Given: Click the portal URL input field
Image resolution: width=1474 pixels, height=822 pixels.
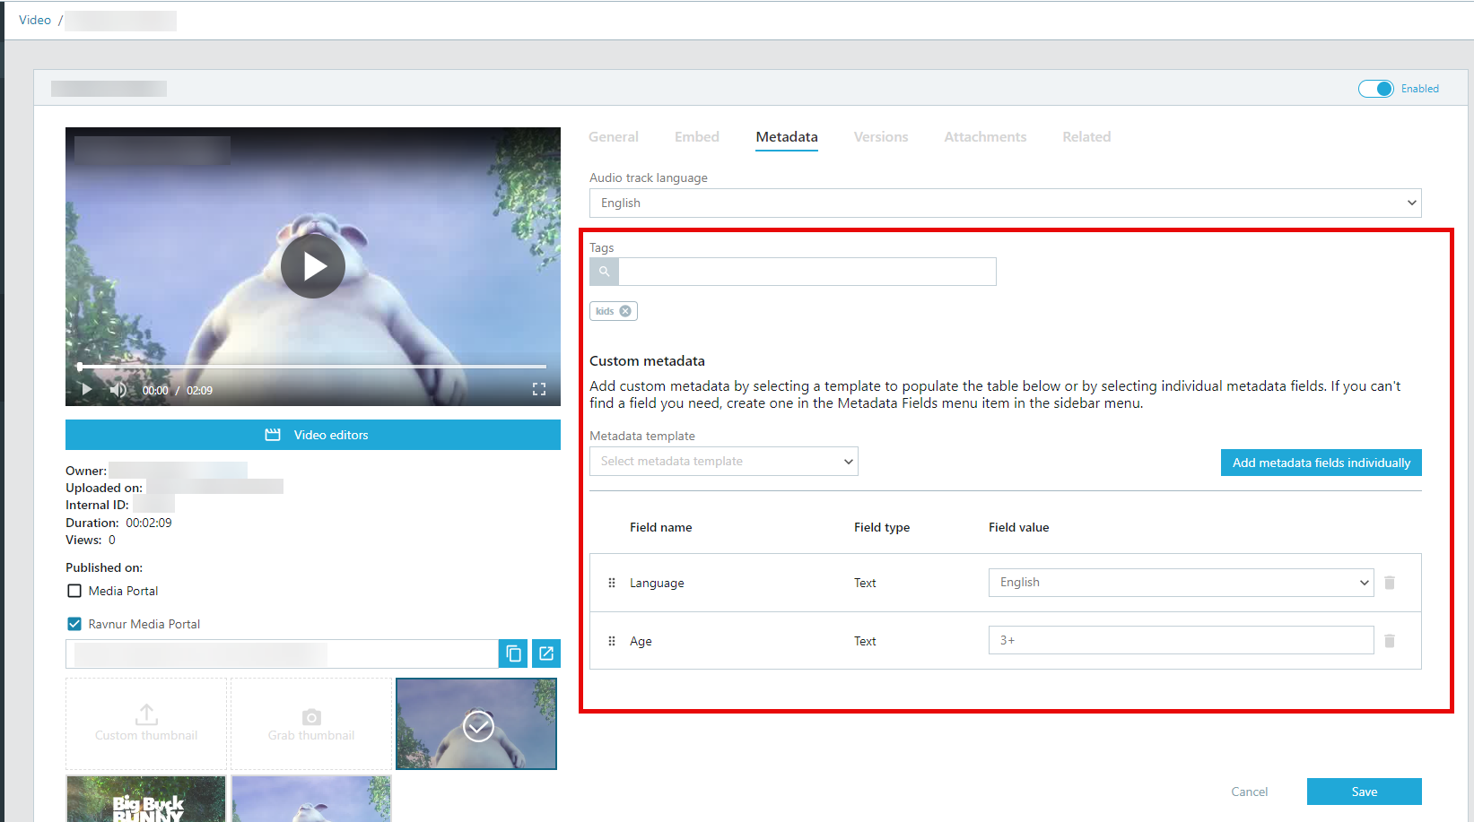Looking at the screenshot, I should point(282,653).
